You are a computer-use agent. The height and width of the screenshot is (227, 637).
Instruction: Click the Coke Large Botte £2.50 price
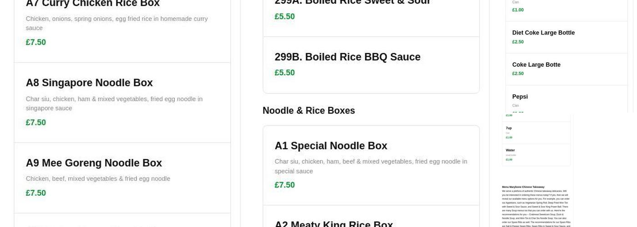pyautogui.click(x=518, y=74)
